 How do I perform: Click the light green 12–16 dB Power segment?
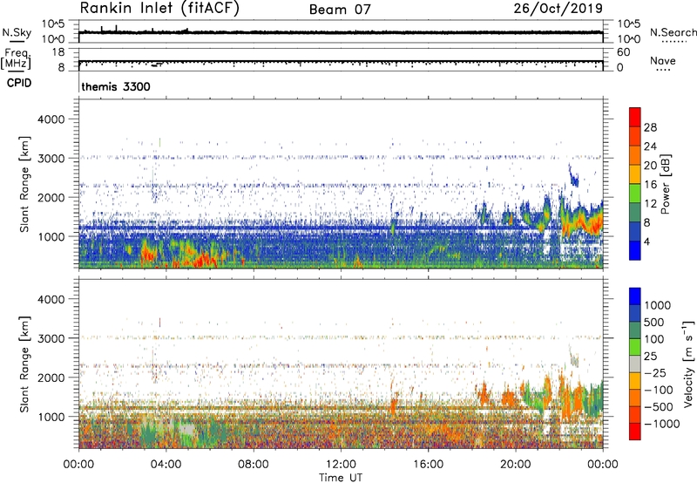click(635, 194)
